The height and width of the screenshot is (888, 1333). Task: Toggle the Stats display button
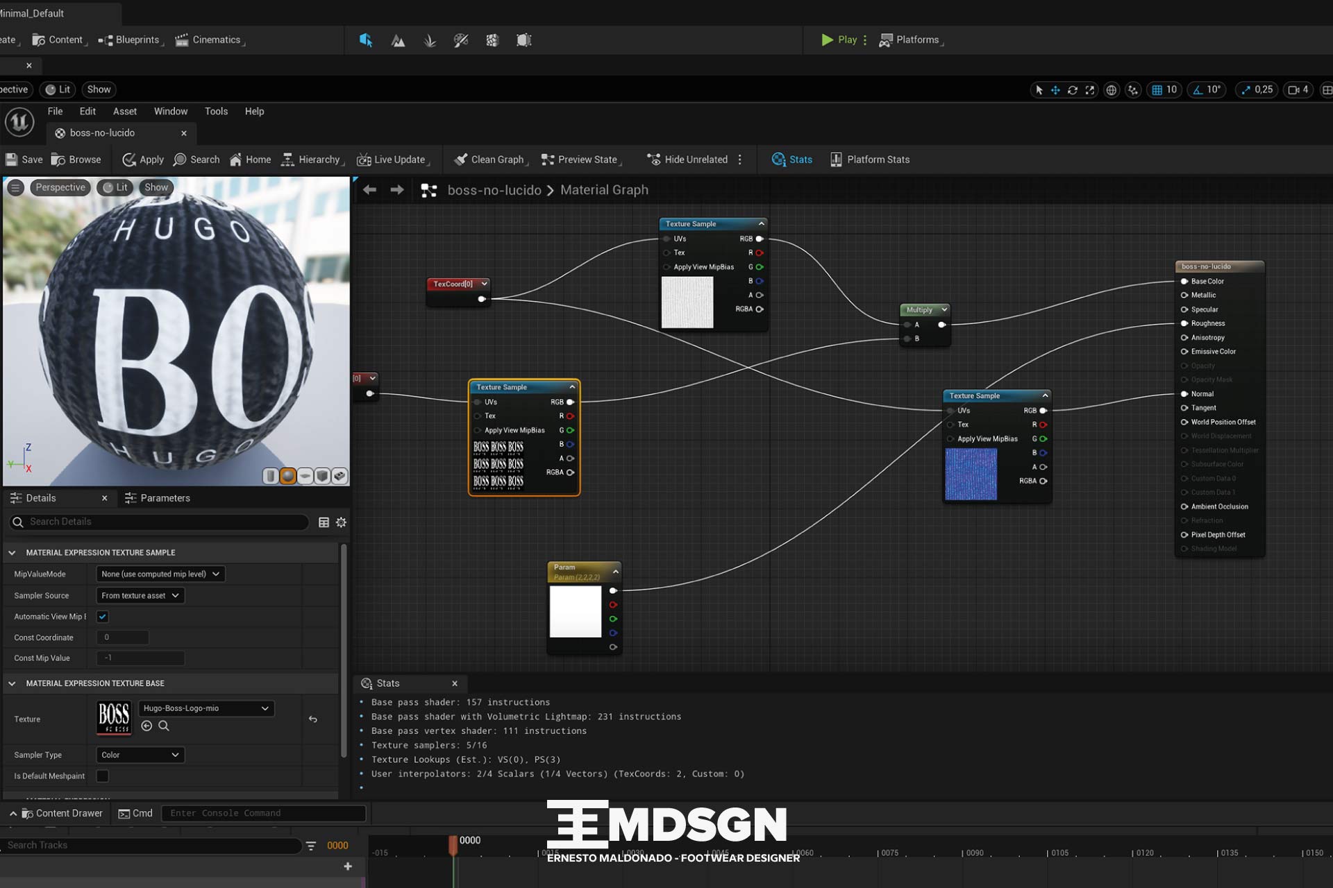pos(791,160)
